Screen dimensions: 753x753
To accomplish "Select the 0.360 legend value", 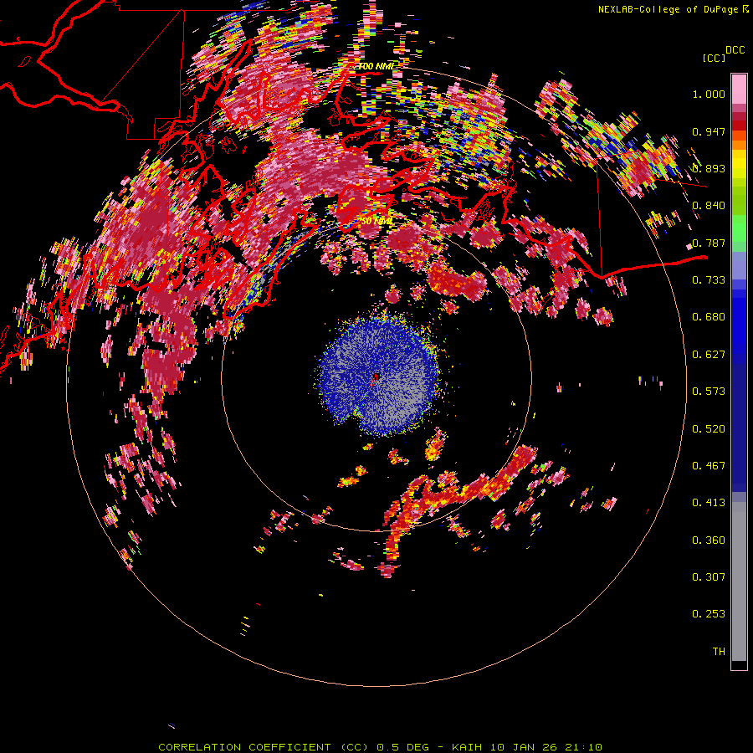I will coord(709,540).
